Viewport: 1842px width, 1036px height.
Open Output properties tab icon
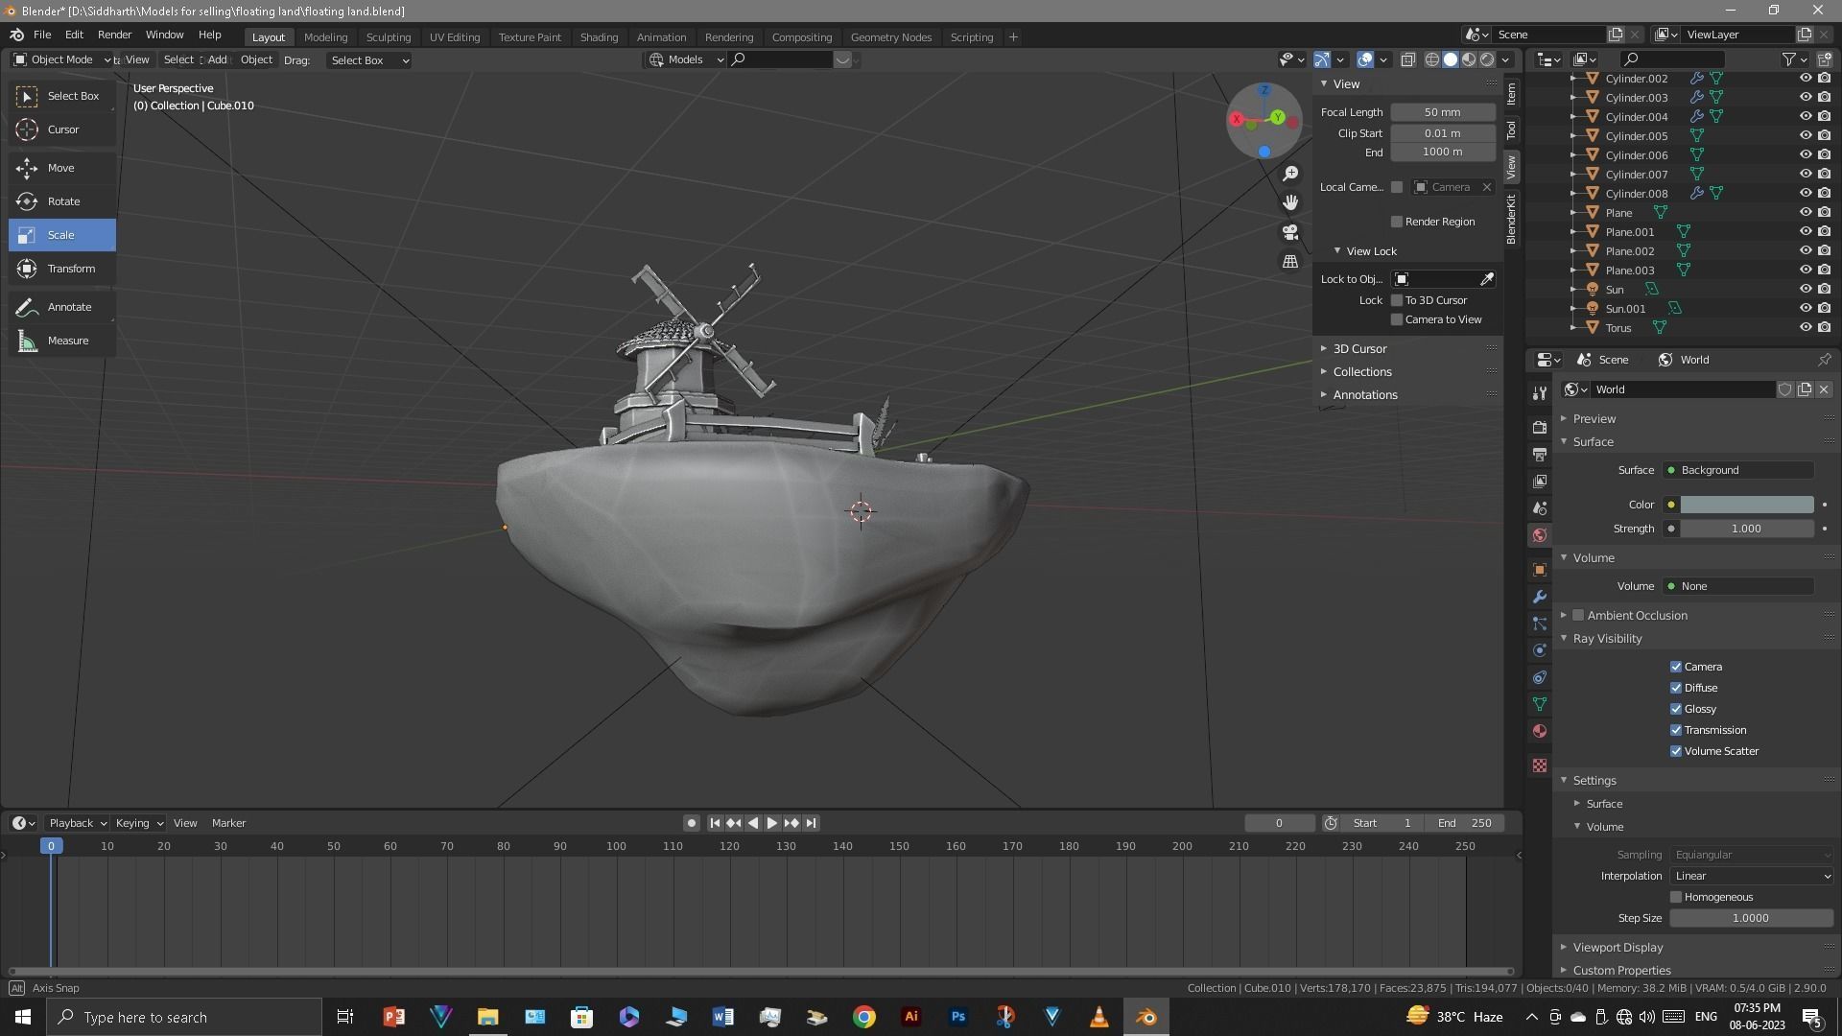1540,454
